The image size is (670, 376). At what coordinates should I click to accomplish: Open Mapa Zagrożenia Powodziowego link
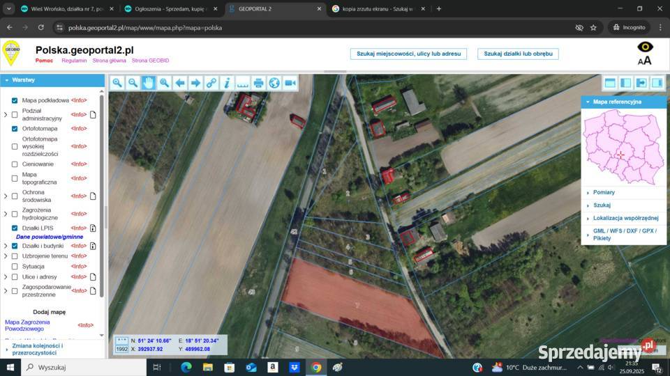(x=28, y=325)
